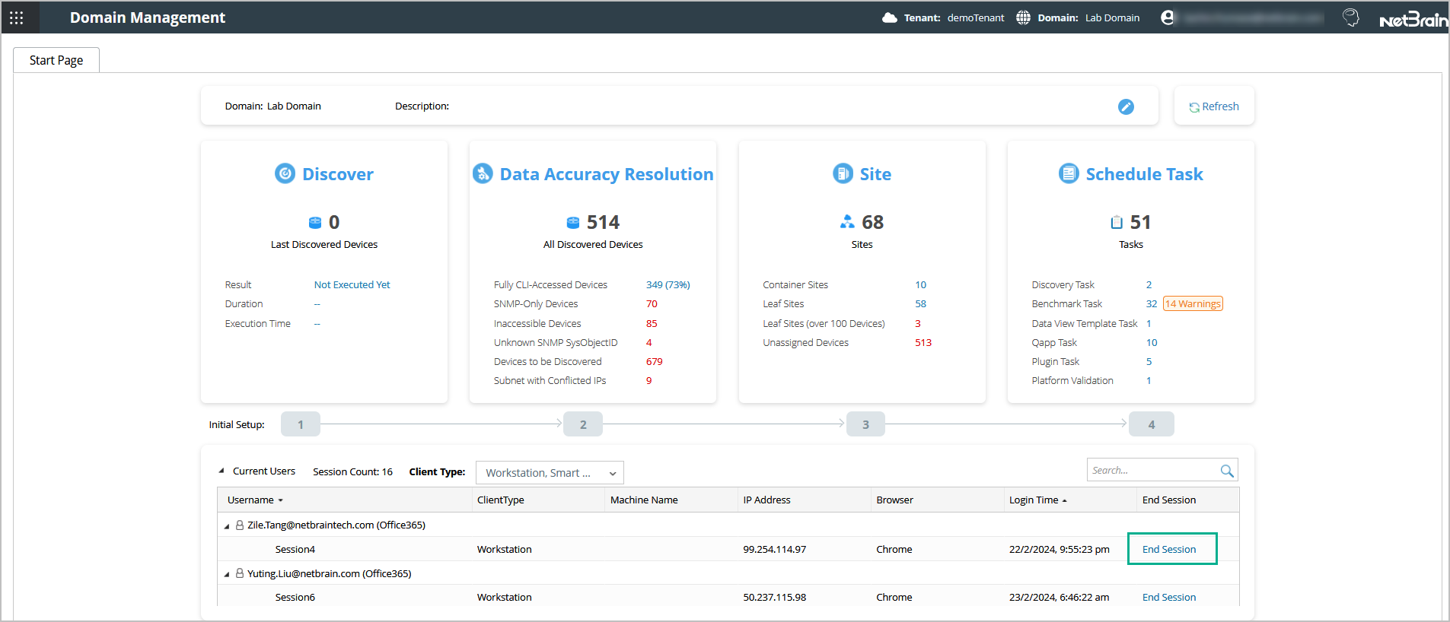Open the 14 Warnings badge
This screenshot has height=622, width=1450.
(1193, 304)
